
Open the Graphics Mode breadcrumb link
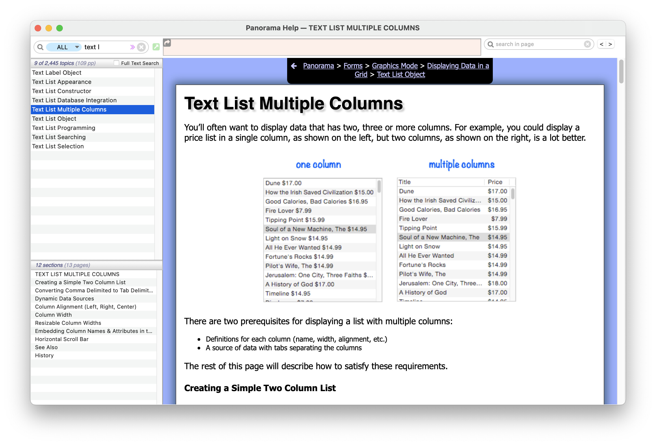point(395,66)
